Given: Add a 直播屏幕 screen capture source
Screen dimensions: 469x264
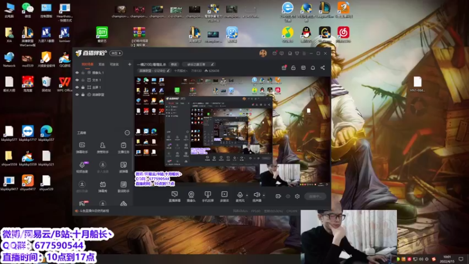Looking at the screenshot, I should coord(174,197).
